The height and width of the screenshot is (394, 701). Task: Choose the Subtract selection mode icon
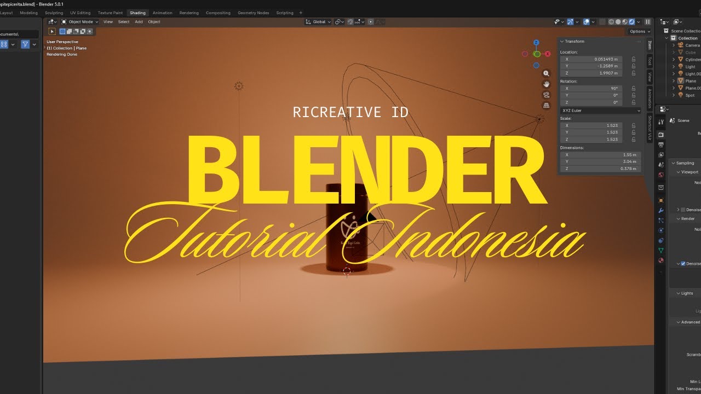76,31
